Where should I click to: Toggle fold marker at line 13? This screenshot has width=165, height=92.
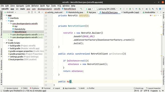(x=53, y=26)
